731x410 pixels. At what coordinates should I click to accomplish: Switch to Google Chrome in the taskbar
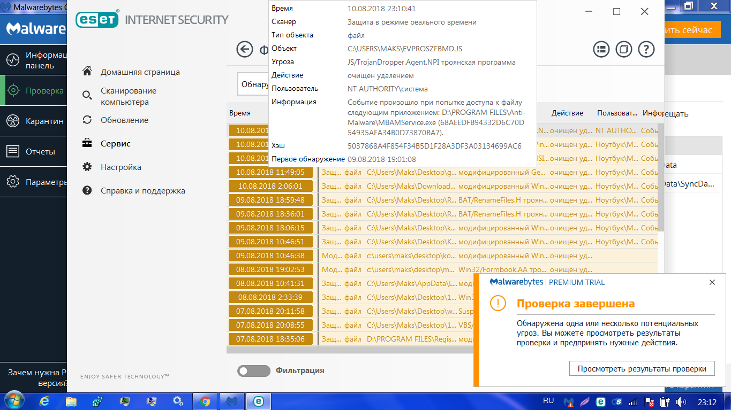click(205, 400)
